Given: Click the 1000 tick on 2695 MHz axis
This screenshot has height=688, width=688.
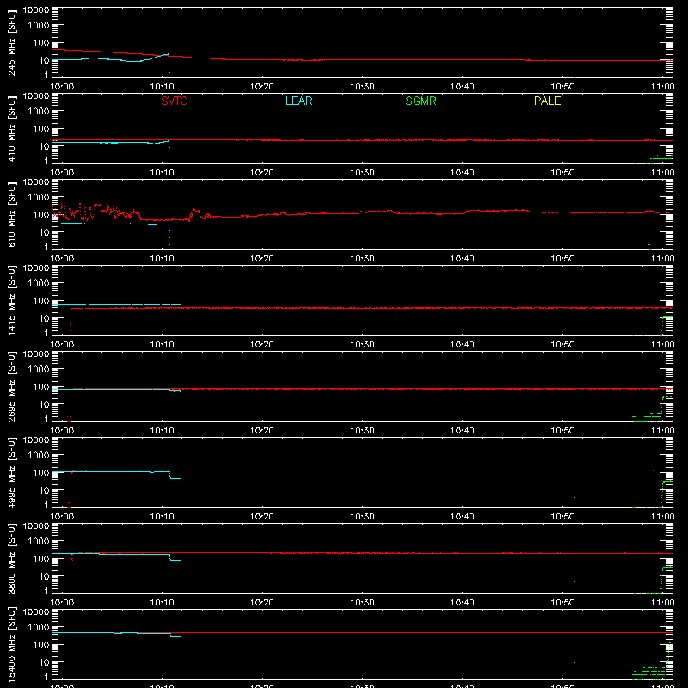Looking at the screenshot, I should pyautogui.click(x=39, y=370).
